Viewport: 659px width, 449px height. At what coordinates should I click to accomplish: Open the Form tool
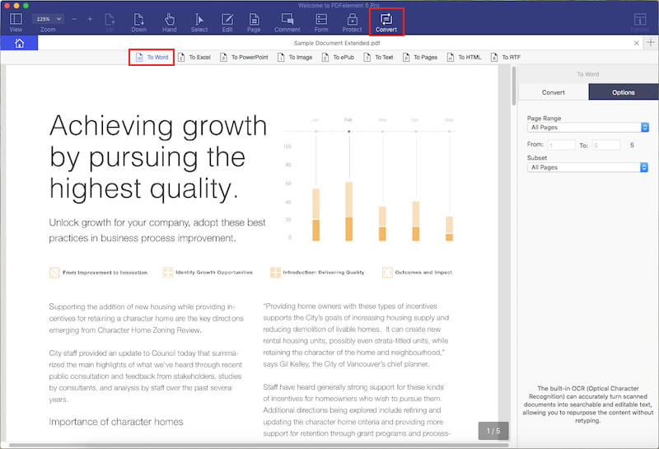(321, 21)
